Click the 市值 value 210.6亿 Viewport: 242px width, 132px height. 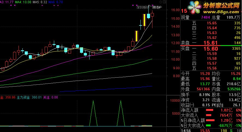234,84
